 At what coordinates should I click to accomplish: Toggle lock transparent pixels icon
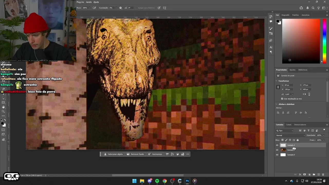click(x=282, y=140)
